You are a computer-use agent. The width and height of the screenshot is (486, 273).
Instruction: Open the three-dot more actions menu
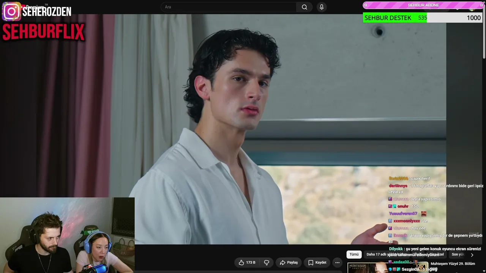(x=337, y=262)
